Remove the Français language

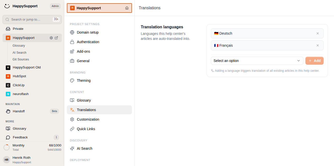pyautogui.click(x=318, y=45)
